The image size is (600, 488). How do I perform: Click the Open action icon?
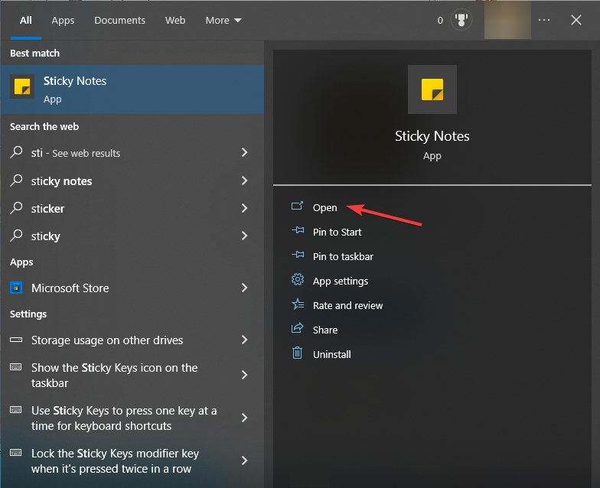[x=297, y=207]
